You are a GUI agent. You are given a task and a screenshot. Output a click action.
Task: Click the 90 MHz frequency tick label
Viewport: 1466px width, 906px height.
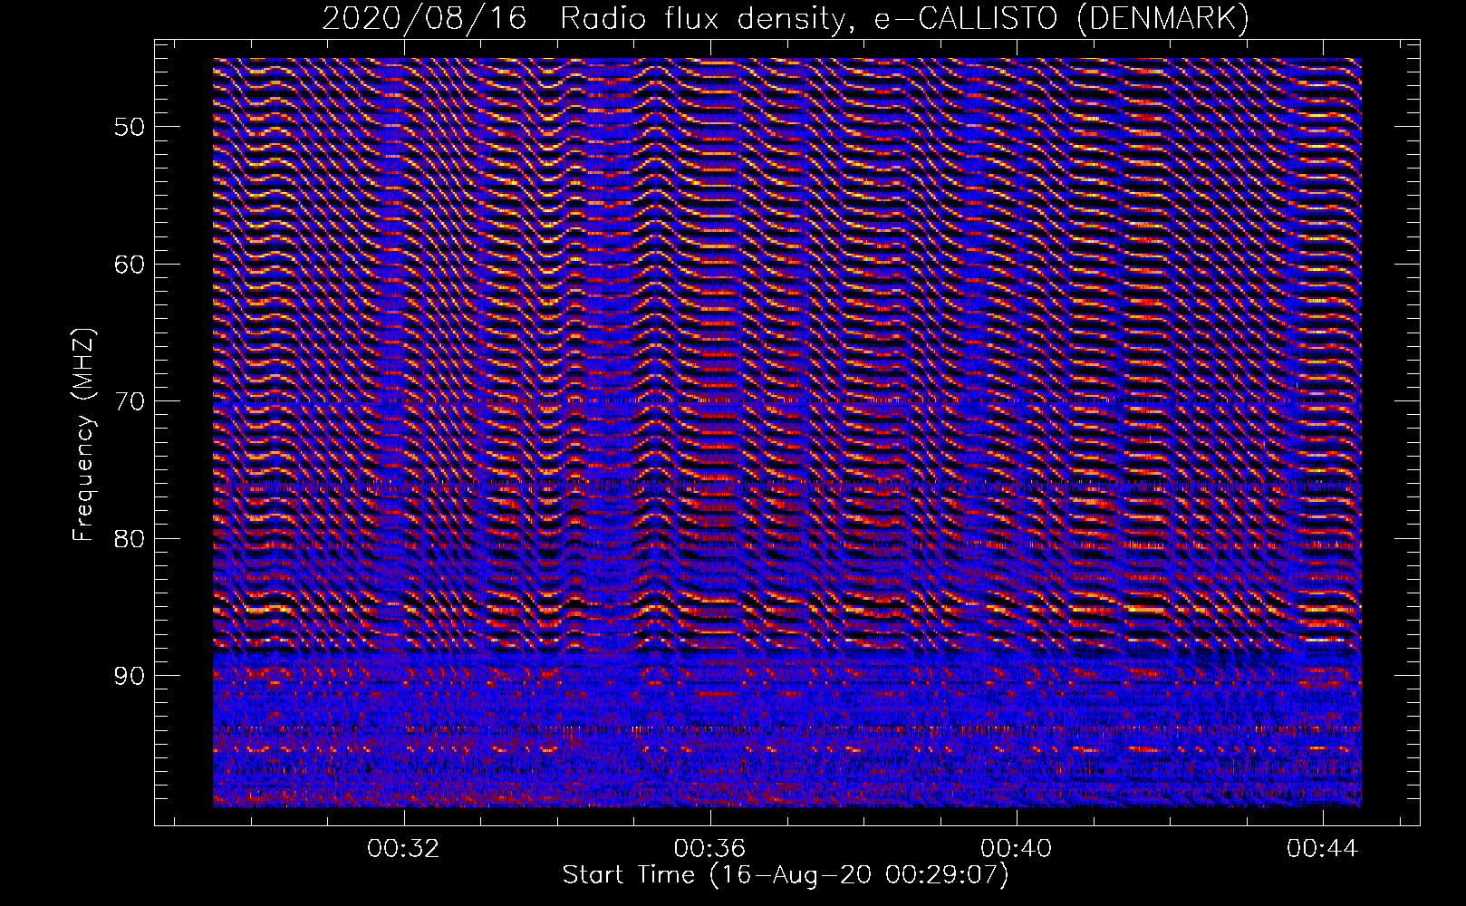coord(129,676)
